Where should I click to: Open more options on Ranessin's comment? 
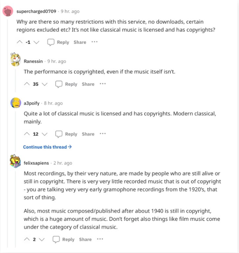point(102,84)
